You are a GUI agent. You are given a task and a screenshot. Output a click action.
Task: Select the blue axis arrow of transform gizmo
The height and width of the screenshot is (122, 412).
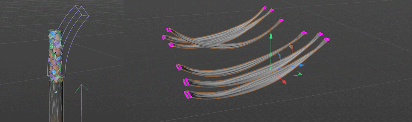pyautogui.click(x=302, y=65)
